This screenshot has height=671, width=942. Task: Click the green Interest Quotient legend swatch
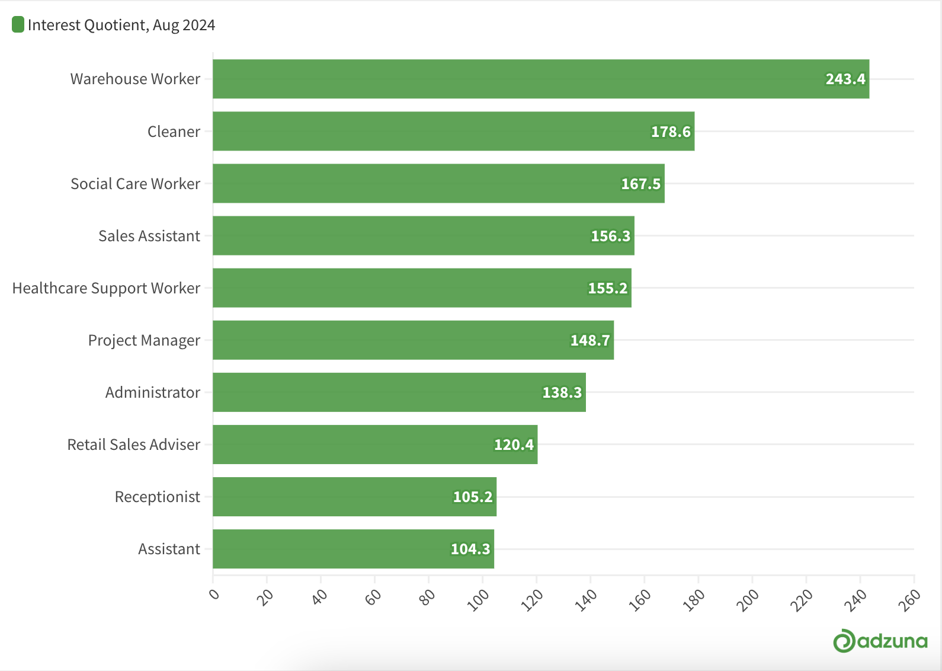pos(18,24)
